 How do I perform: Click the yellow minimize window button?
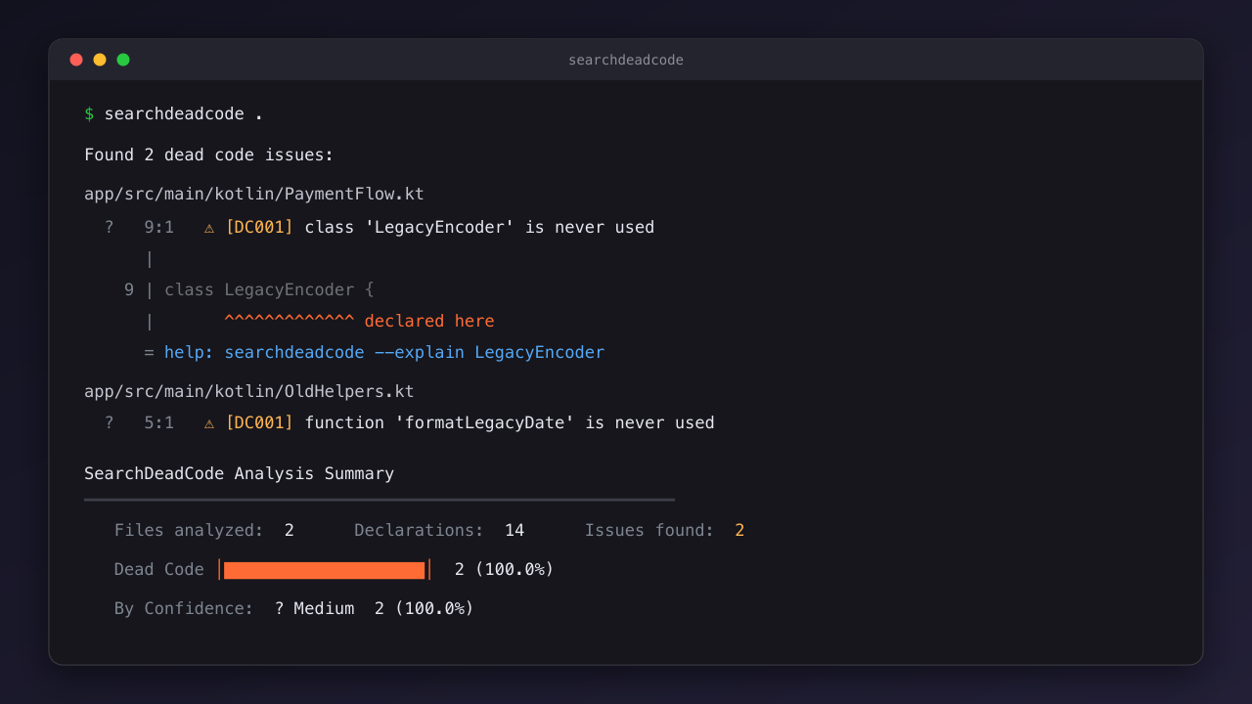point(100,60)
